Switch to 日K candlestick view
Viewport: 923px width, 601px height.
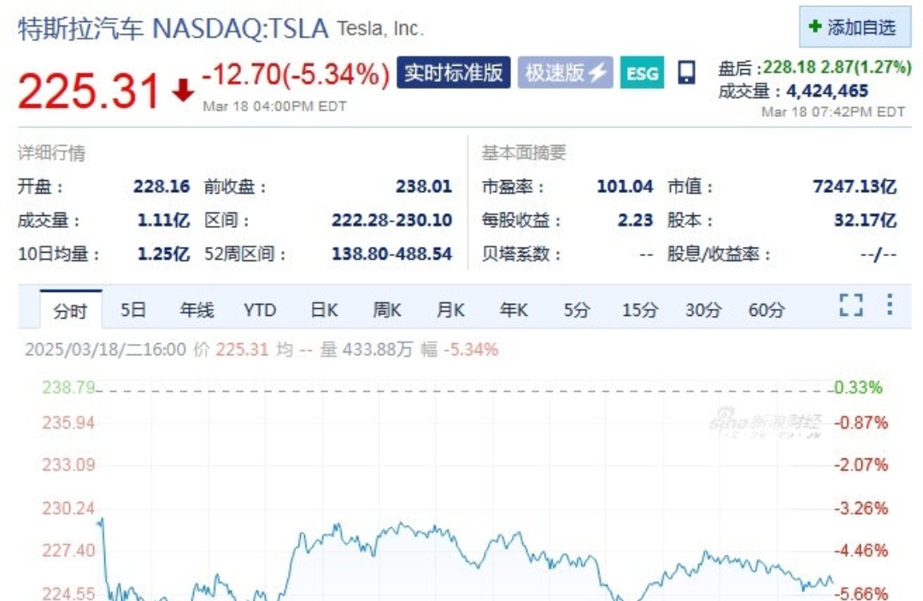click(325, 309)
